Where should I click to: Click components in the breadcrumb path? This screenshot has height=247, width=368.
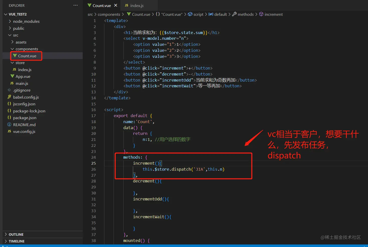pyautogui.click(x=109, y=15)
